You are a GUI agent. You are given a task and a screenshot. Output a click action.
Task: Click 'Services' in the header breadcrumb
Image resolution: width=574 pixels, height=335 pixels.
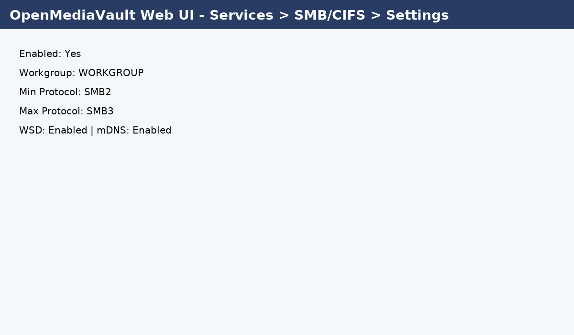pyautogui.click(x=241, y=15)
